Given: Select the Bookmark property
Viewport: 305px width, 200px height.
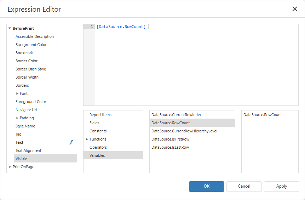Looking at the screenshot, I should point(24,53).
